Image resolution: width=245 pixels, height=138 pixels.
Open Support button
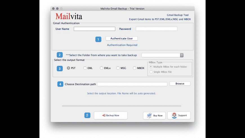point(179,115)
